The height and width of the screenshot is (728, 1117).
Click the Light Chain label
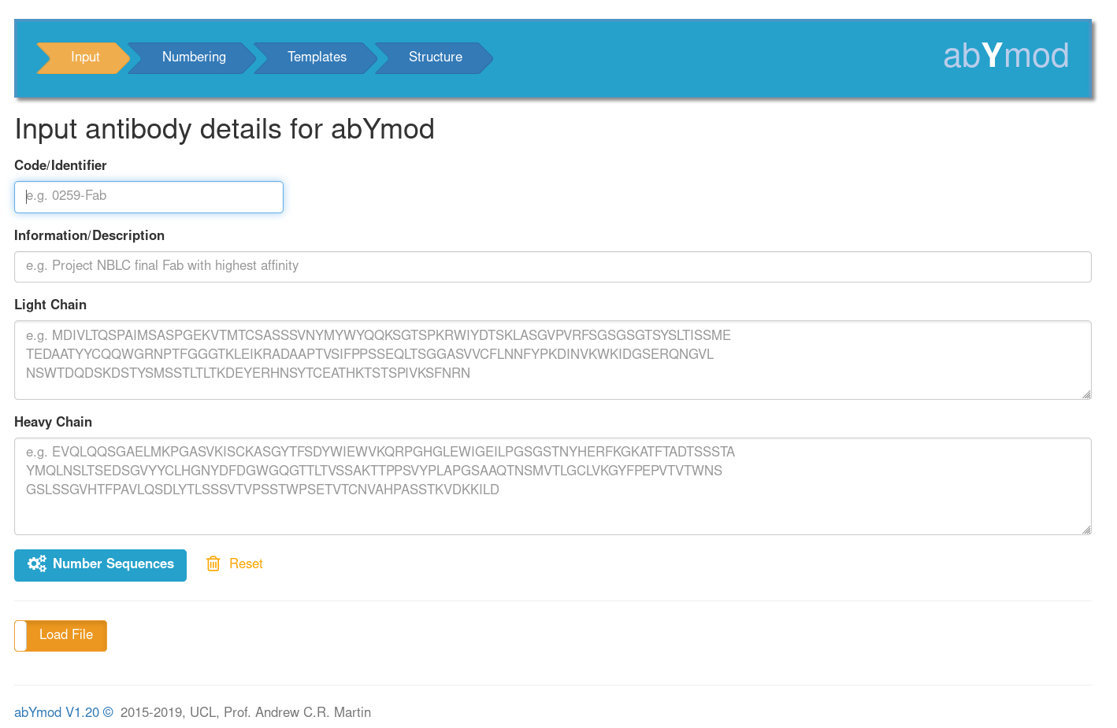50,305
